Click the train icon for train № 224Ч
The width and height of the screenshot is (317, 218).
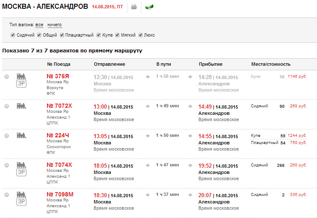(x=21, y=136)
